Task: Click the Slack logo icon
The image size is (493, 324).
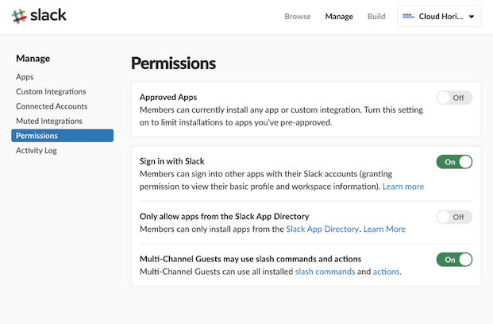Action: point(19,16)
